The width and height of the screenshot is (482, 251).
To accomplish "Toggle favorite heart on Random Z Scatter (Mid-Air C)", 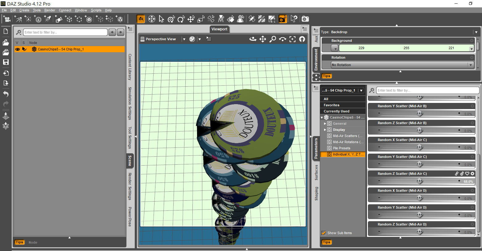I will pyautogui.click(x=467, y=174).
